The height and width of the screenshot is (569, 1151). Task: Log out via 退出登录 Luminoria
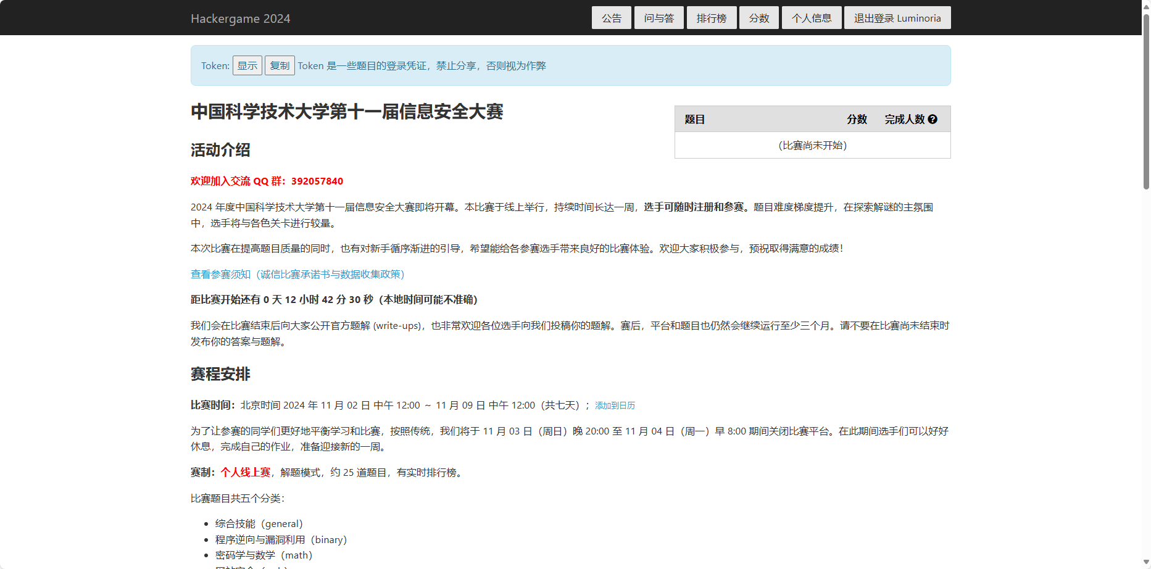point(896,17)
